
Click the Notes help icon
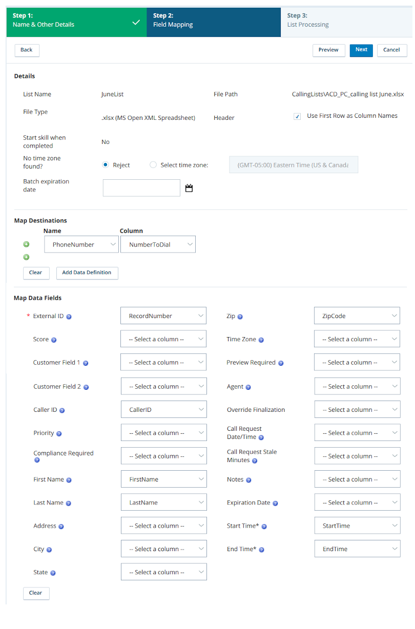[x=249, y=480]
